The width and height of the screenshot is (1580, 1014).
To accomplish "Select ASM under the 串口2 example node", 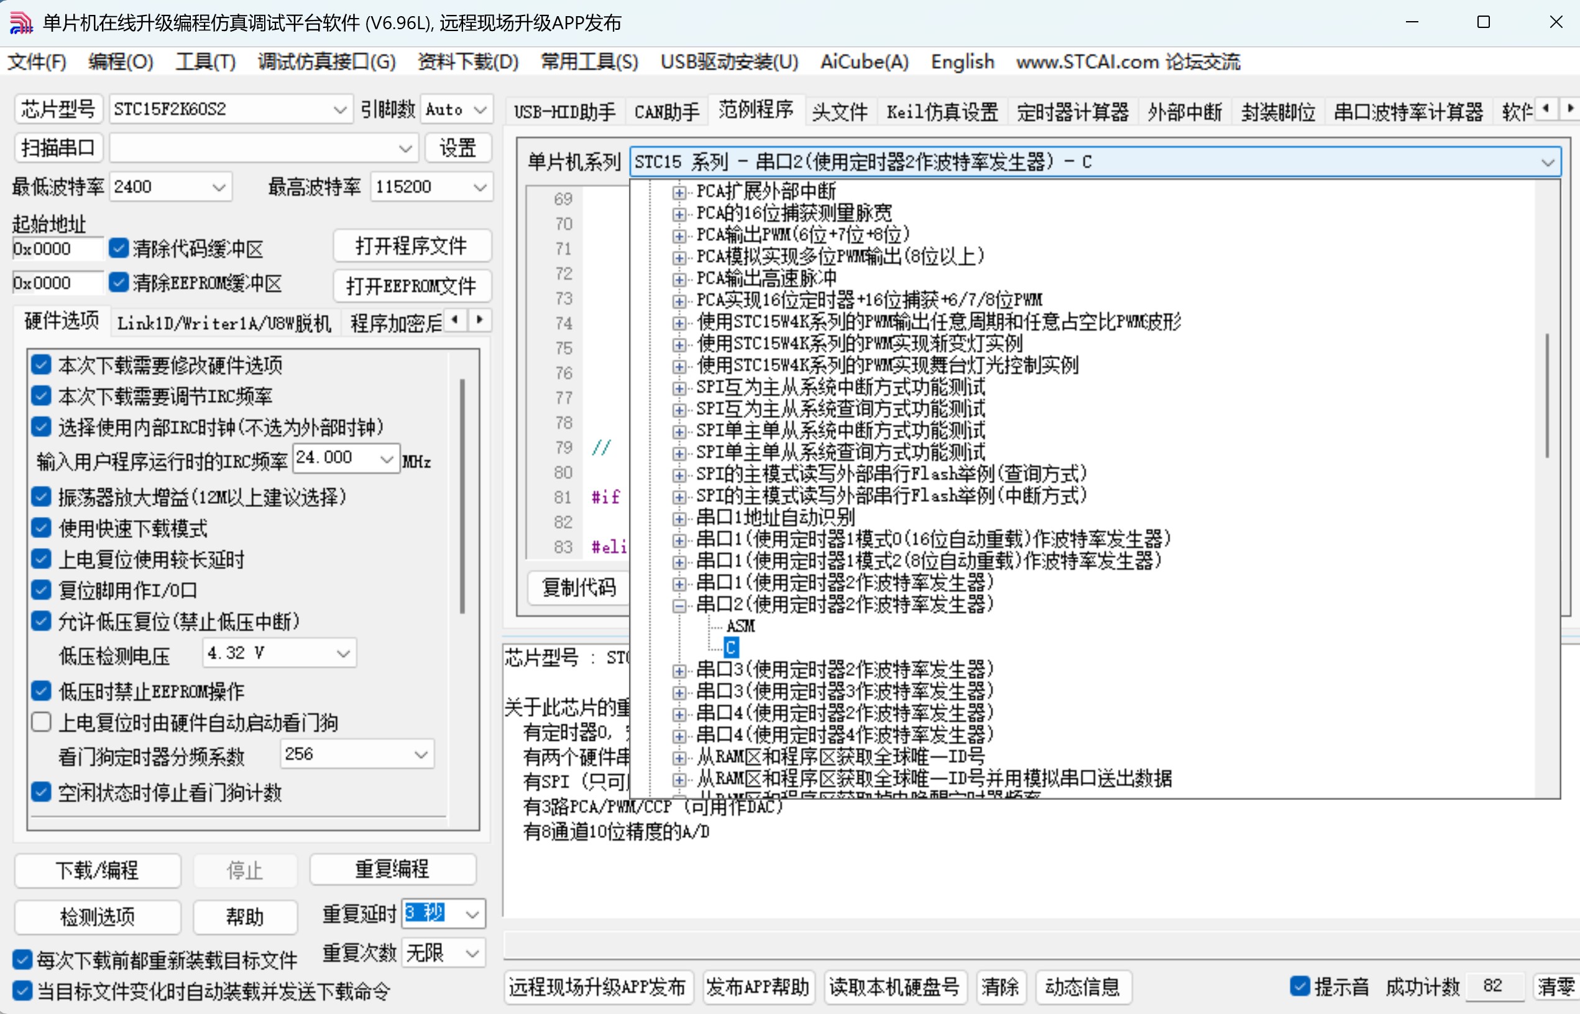I will [x=740, y=626].
